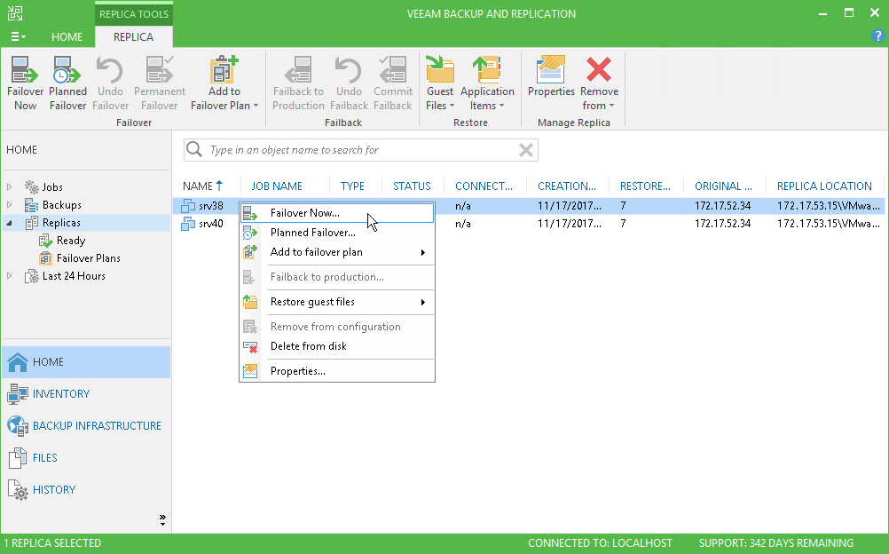Choose Delete from disk in context menu

(337, 346)
